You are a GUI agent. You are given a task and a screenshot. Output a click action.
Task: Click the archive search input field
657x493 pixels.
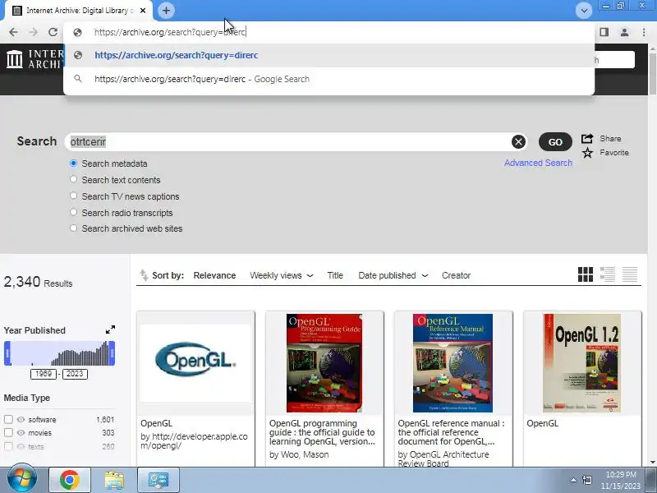click(289, 141)
